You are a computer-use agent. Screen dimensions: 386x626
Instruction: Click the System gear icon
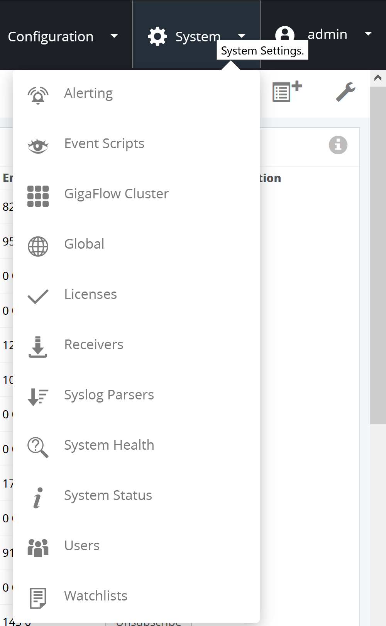point(157,37)
